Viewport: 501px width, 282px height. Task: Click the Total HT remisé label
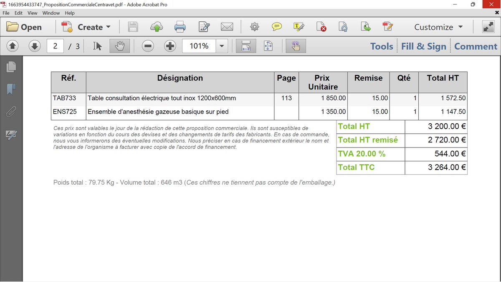(368, 140)
